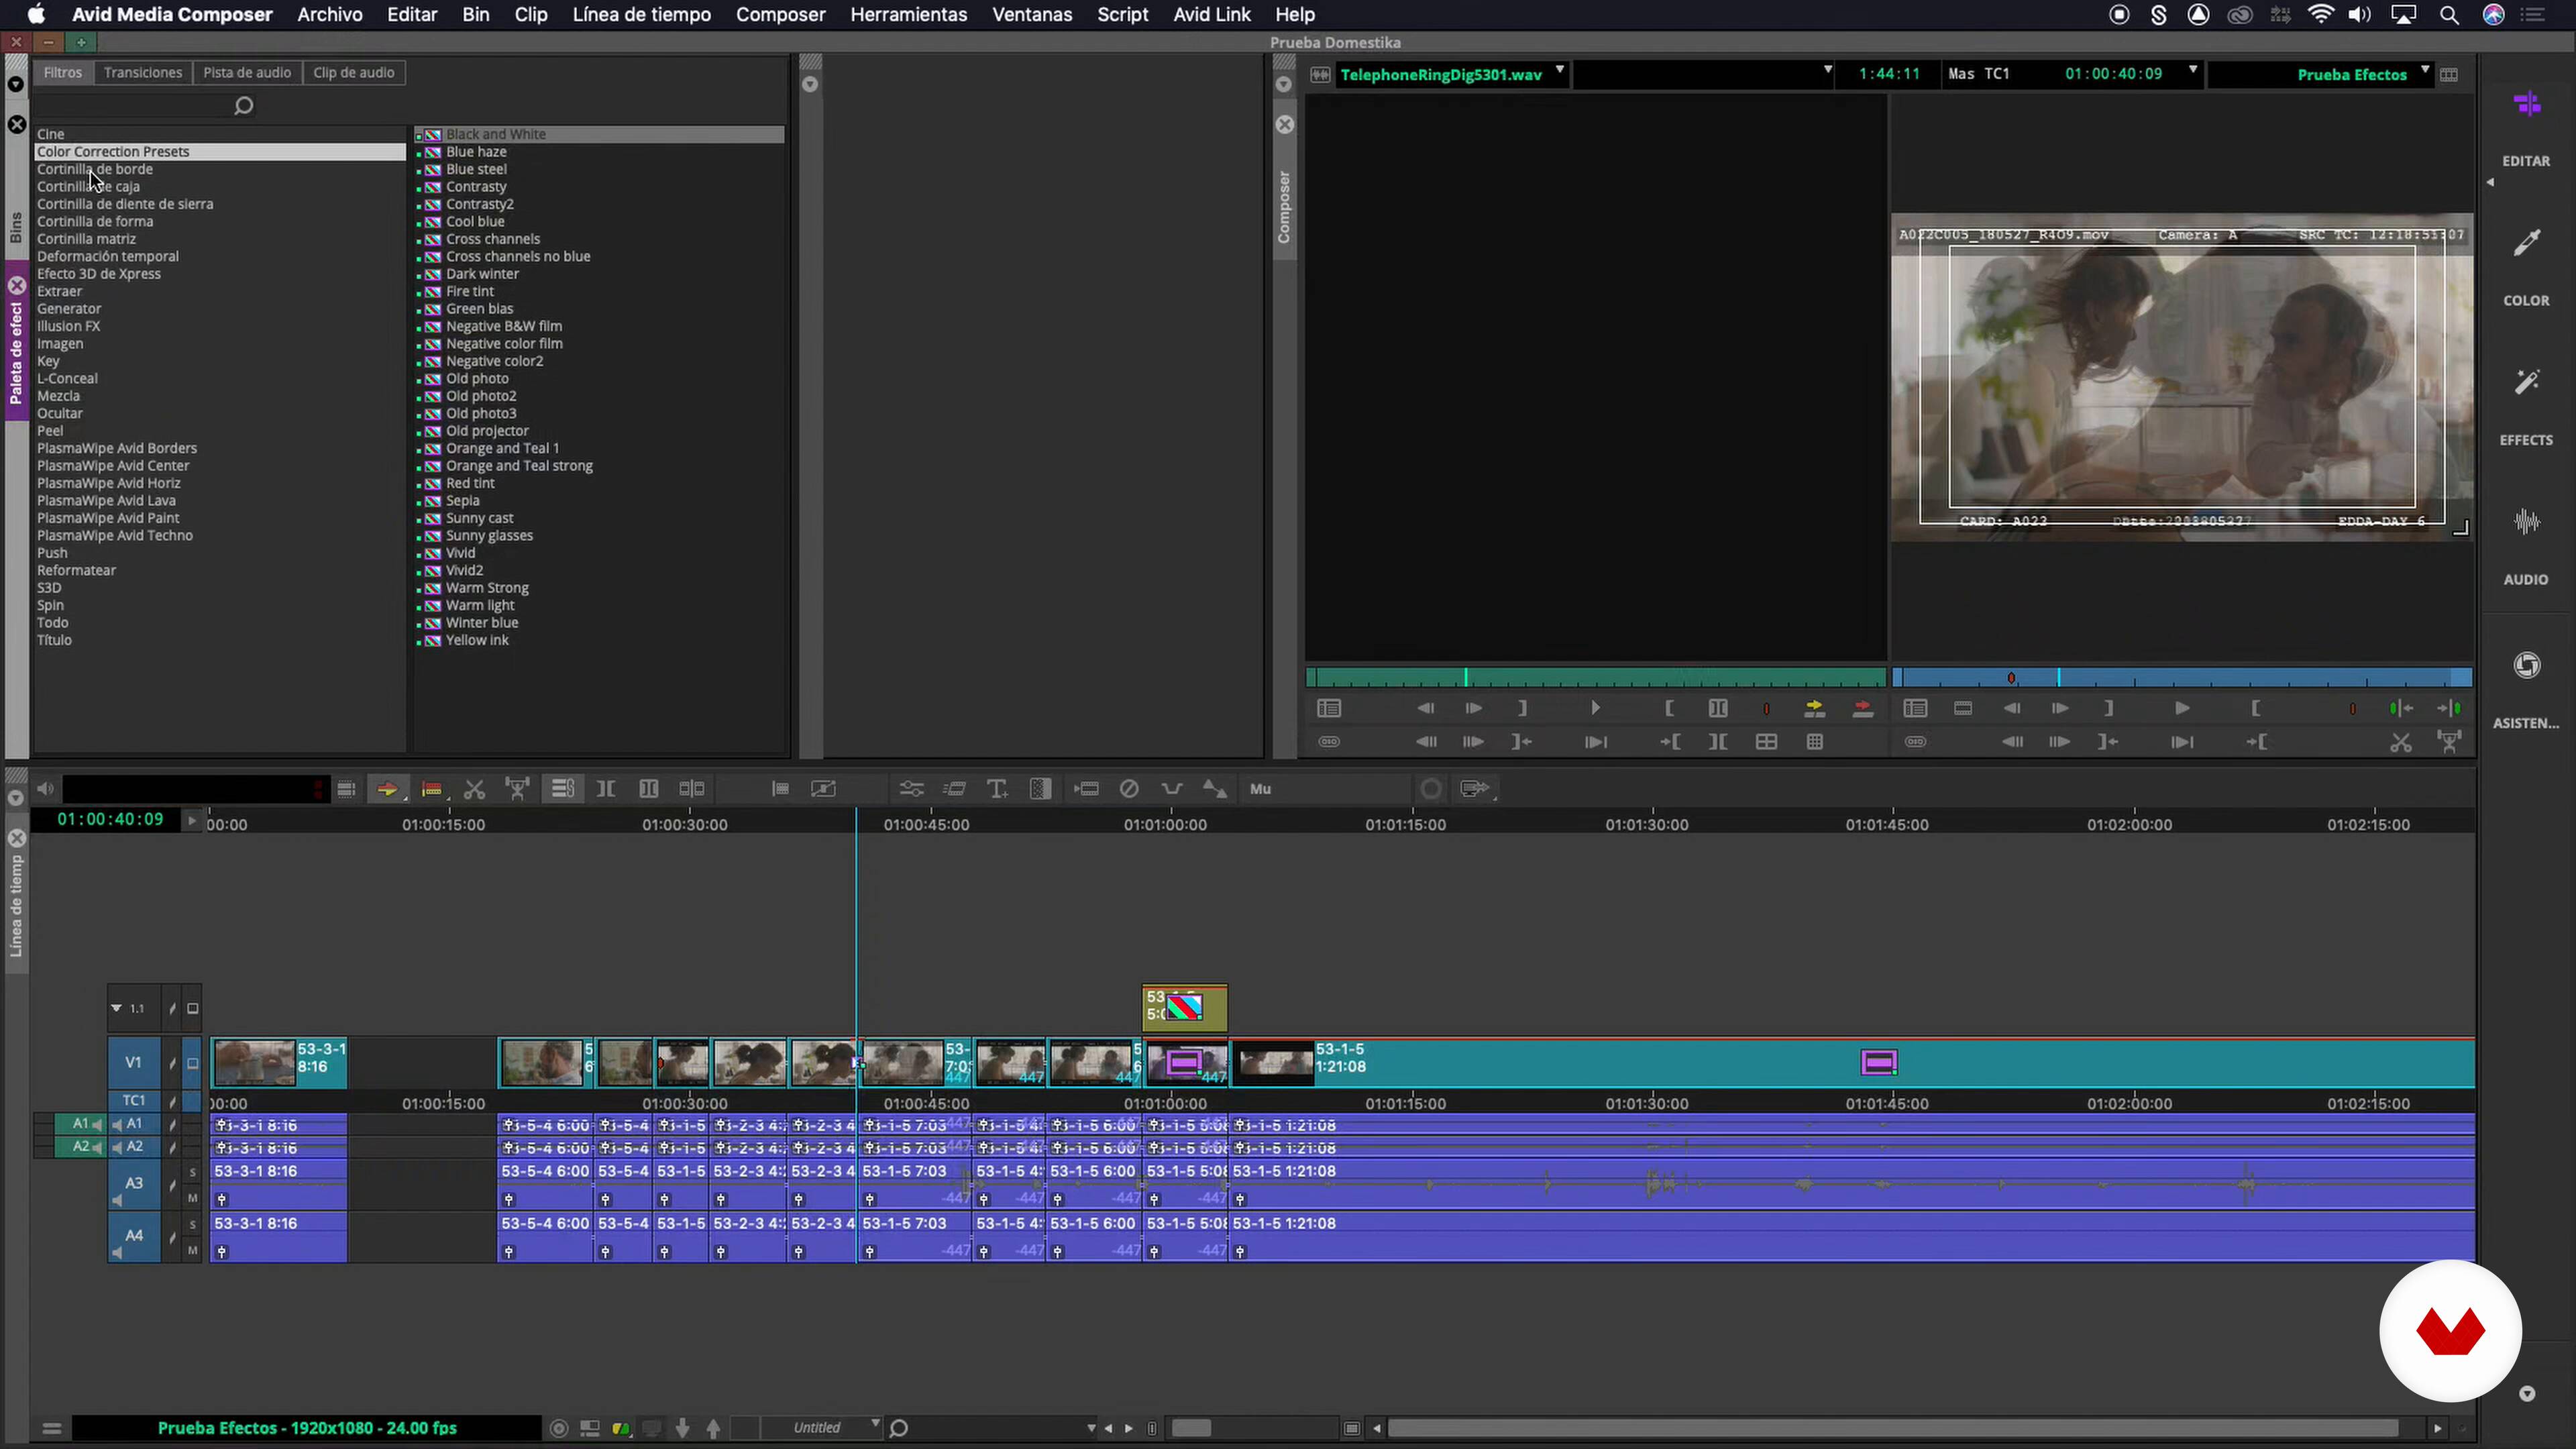Image resolution: width=2576 pixels, height=1449 pixels.
Task: Toggle Mute on track A3
Action: (193, 1198)
